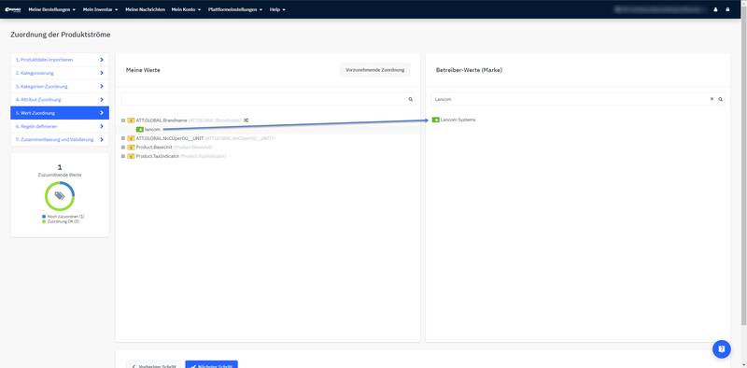Open the Mein Konto dropdown
The height and width of the screenshot is (368, 747).
coord(186,9)
